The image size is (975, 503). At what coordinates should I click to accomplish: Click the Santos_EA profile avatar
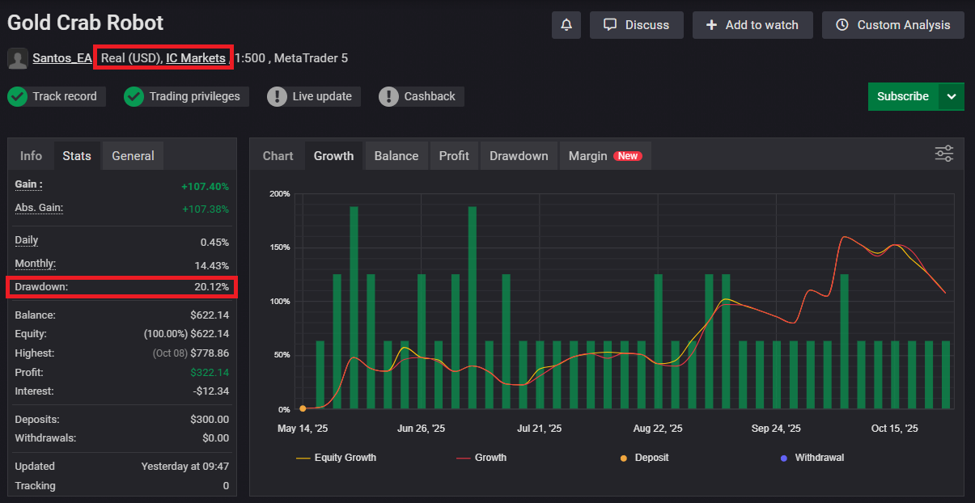click(x=17, y=57)
